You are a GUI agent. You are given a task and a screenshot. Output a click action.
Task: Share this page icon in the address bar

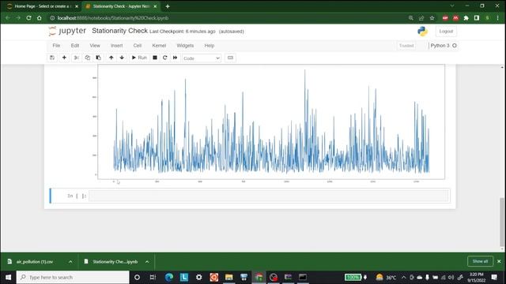pos(421,18)
